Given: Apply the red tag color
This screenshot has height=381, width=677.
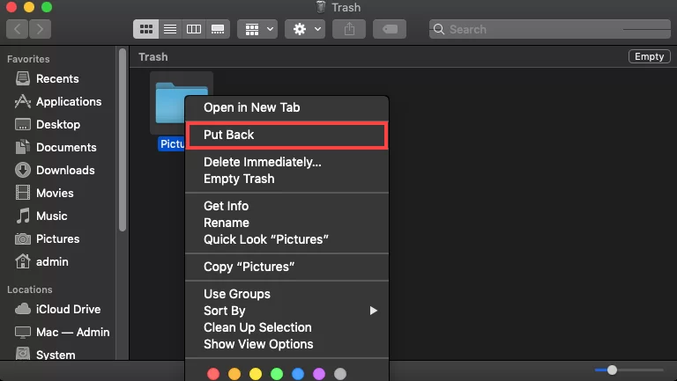Looking at the screenshot, I should [213, 374].
